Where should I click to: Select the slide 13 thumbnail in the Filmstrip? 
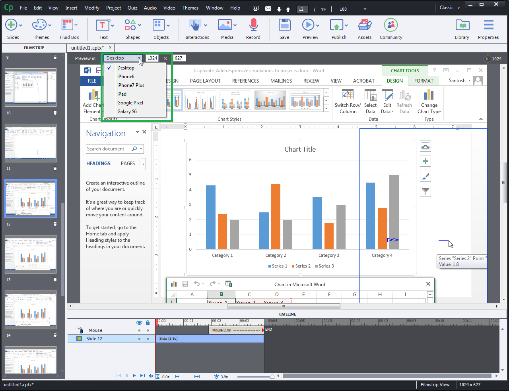coord(31,254)
